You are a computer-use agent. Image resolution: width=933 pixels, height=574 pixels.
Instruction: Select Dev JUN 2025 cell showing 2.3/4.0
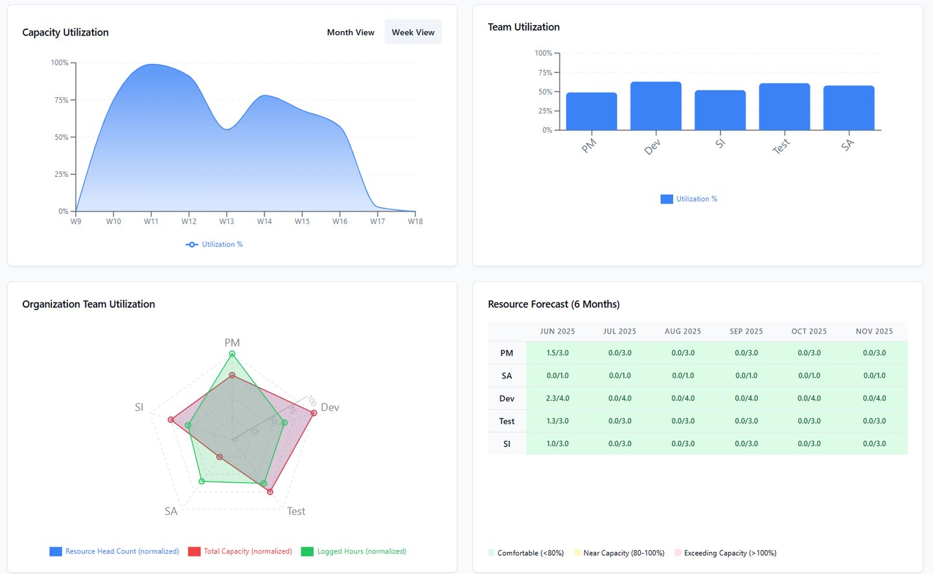(557, 398)
